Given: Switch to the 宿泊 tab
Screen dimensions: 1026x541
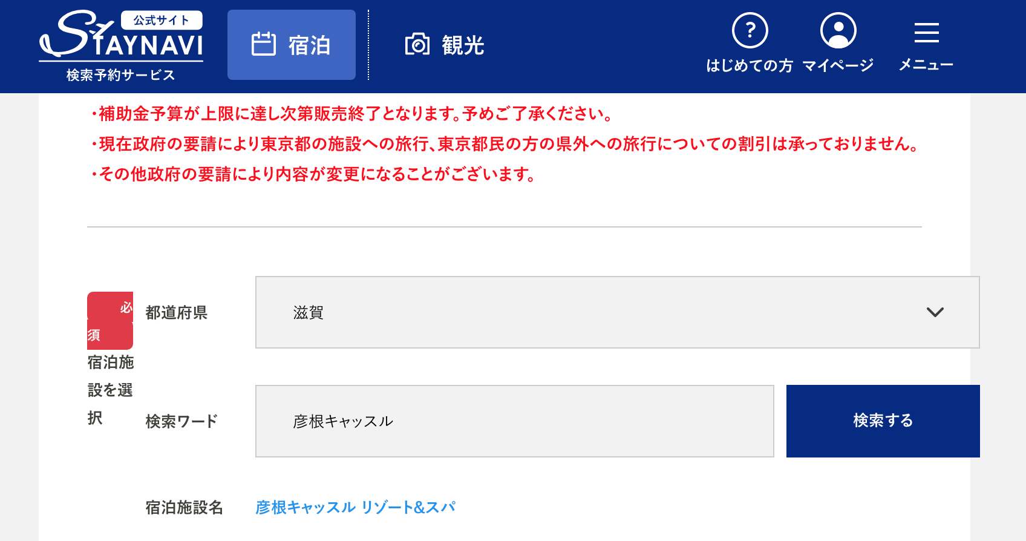Looking at the screenshot, I should (x=292, y=45).
